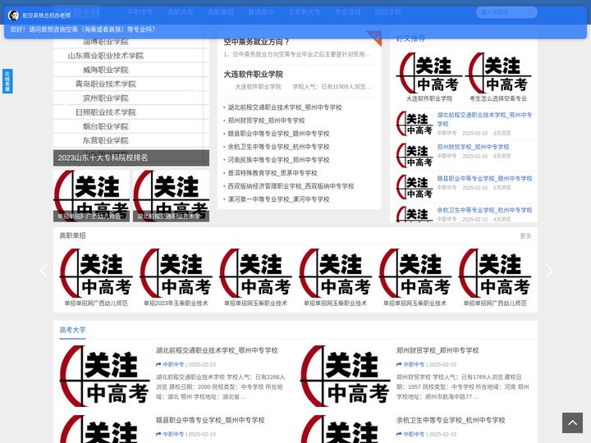Open 西双版纳经济管理职业学校 link
Viewport: 591px width, 443px height.
pos(291,186)
